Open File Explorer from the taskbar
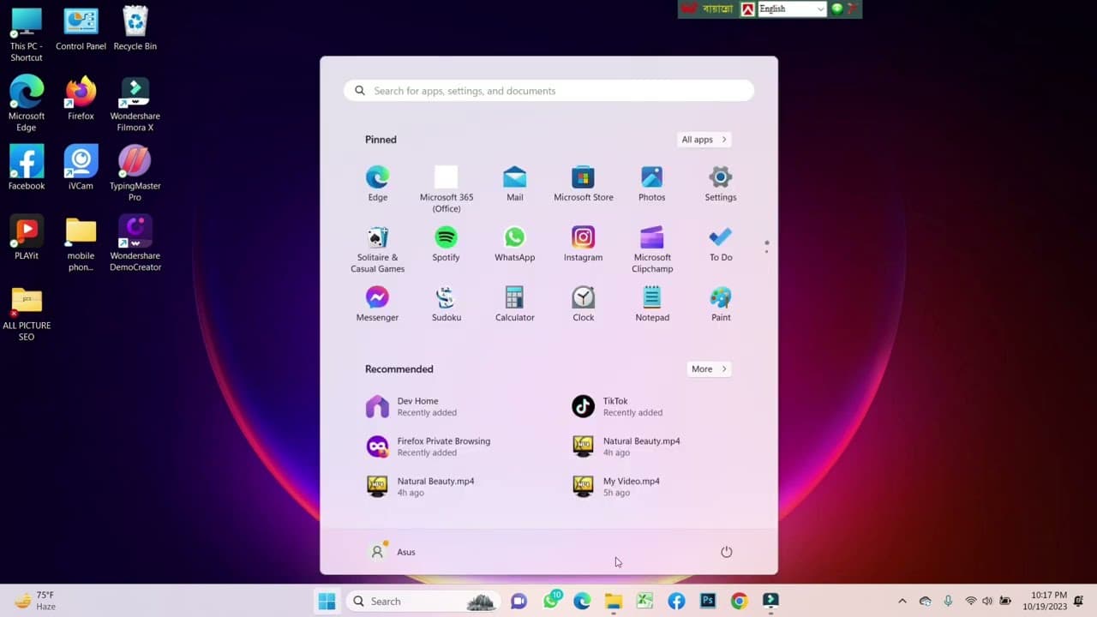Screen dimensions: 1097x617 pos(614,602)
